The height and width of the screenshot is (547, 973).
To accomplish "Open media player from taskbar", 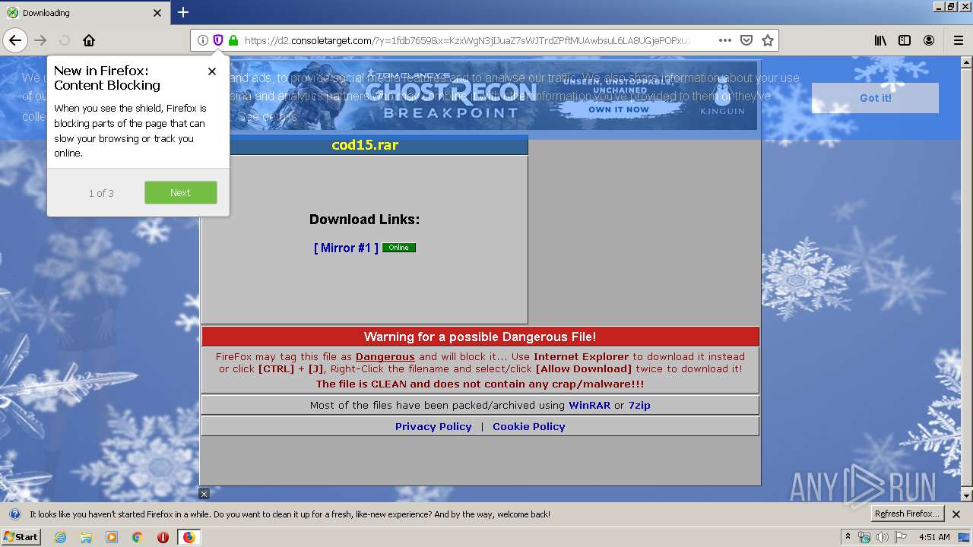I will 112,537.
